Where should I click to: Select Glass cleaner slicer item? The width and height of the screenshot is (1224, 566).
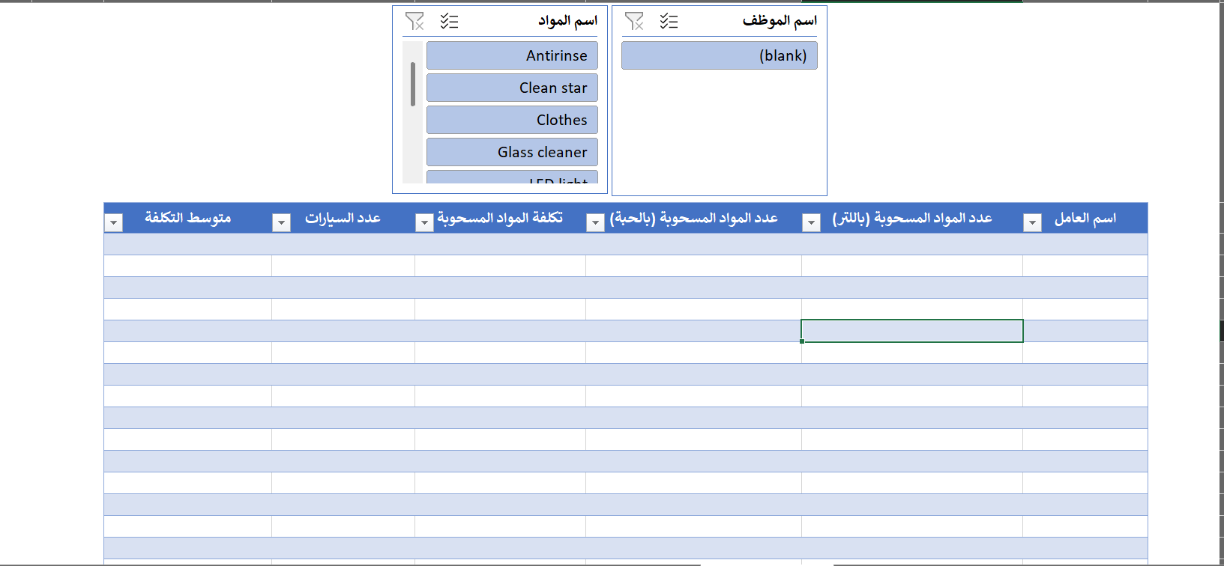click(x=512, y=152)
